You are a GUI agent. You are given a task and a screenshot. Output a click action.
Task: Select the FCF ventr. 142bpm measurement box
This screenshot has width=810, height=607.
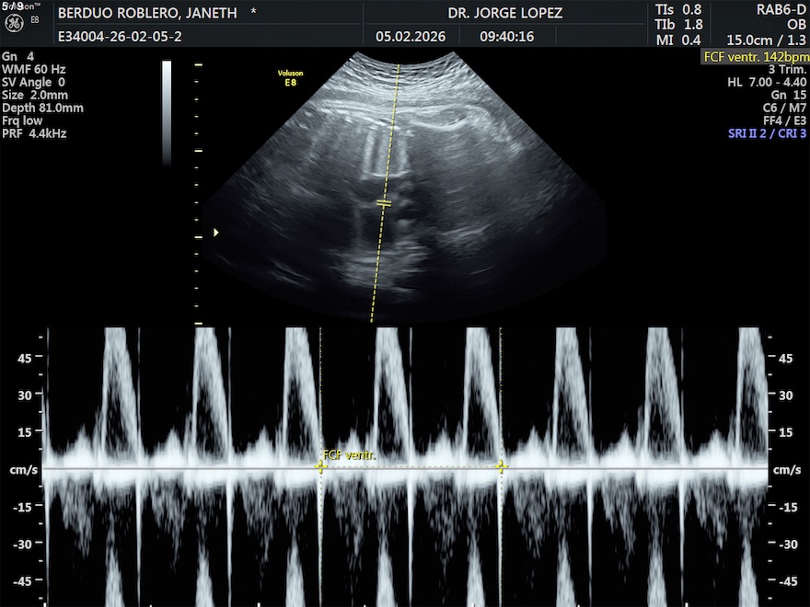coord(755,56)
